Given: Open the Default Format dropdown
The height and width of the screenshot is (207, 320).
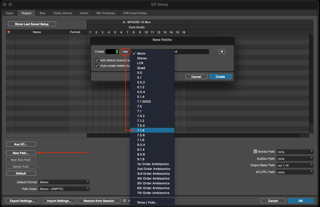Looking at the screenshot, I should point(64,182).
